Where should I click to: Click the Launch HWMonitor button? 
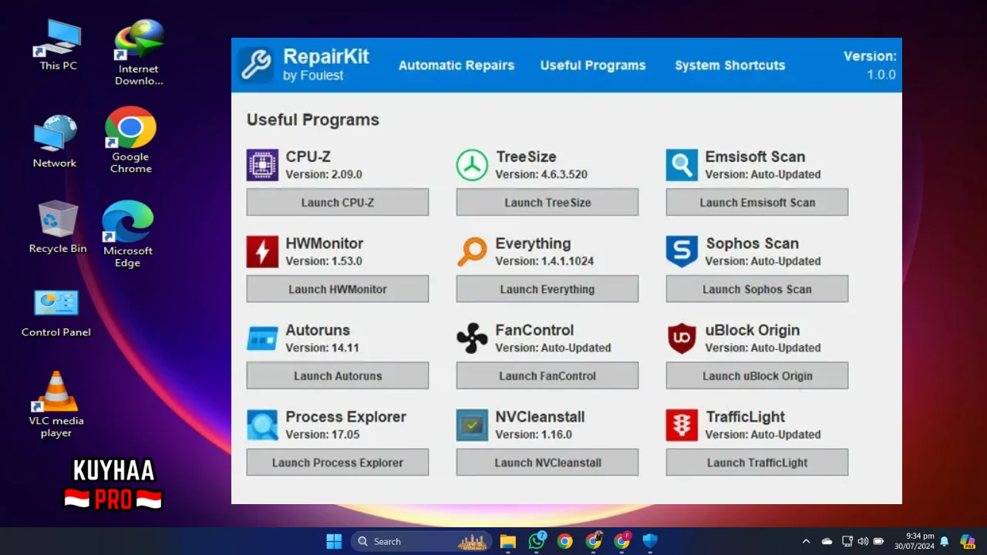click(x=338, y=289)
